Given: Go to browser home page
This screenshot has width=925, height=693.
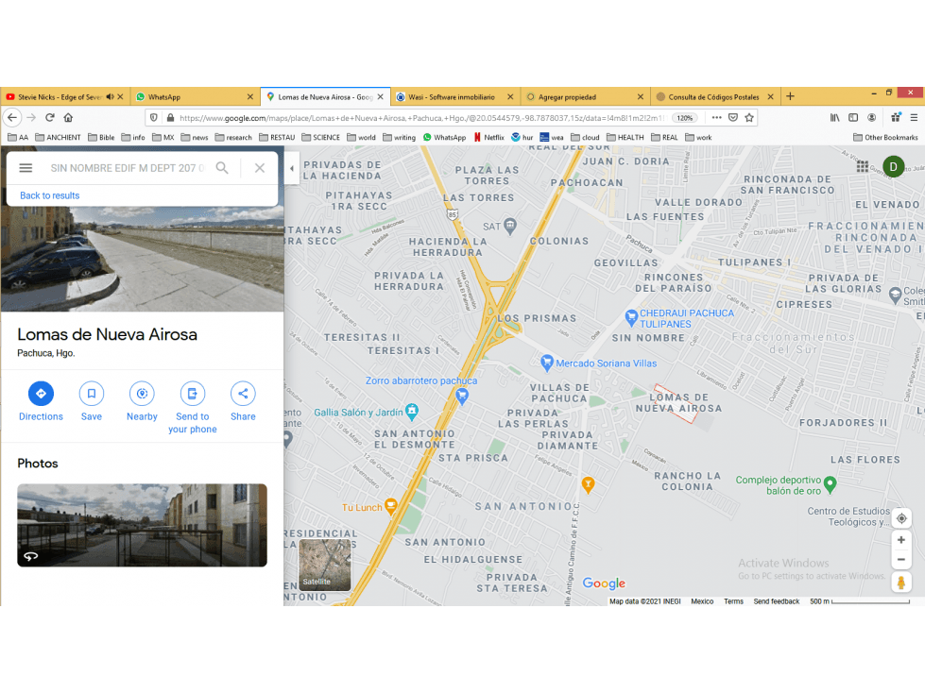Looking at the screenshot, I should pos(68,117).
